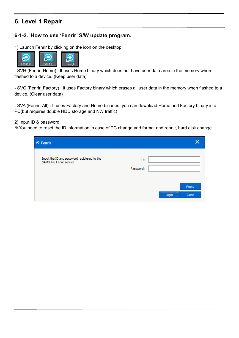The width and height of the screenshot is (239, 338).
Task: Select the '6. Level 1 Repair' heading
Action: coord(39,21)
